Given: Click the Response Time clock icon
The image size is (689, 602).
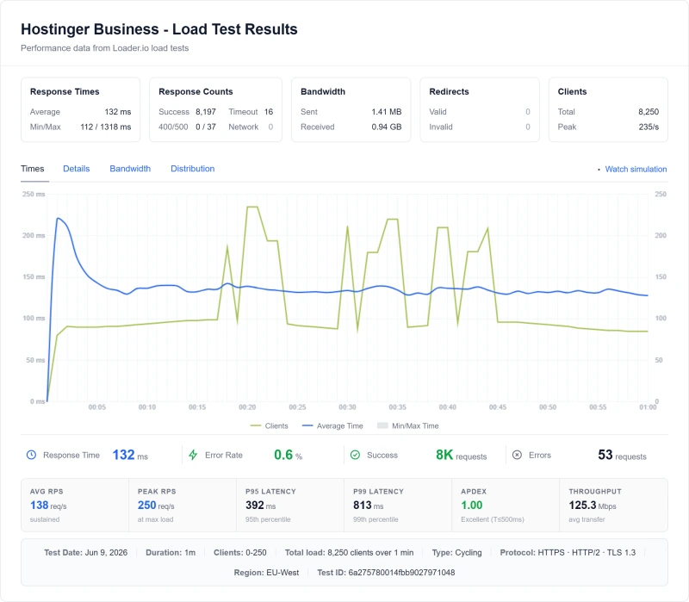Looking at the screenshot, I should (x=31, y=455).
